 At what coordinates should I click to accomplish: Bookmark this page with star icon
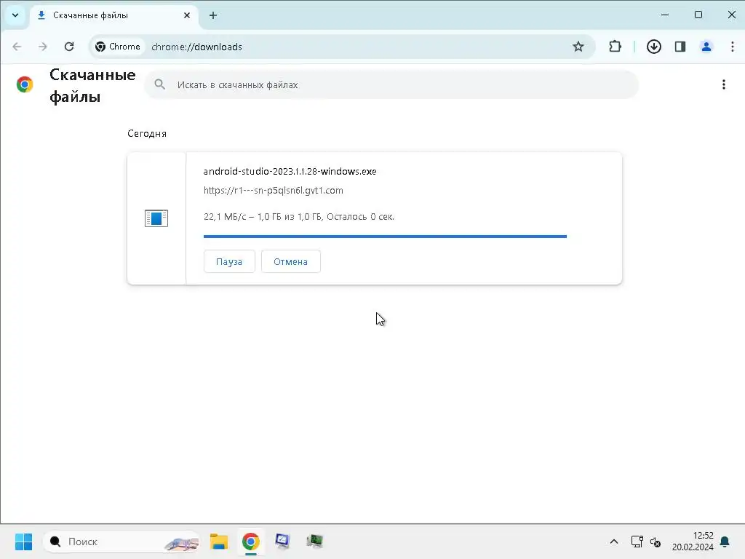coord(578,47)
